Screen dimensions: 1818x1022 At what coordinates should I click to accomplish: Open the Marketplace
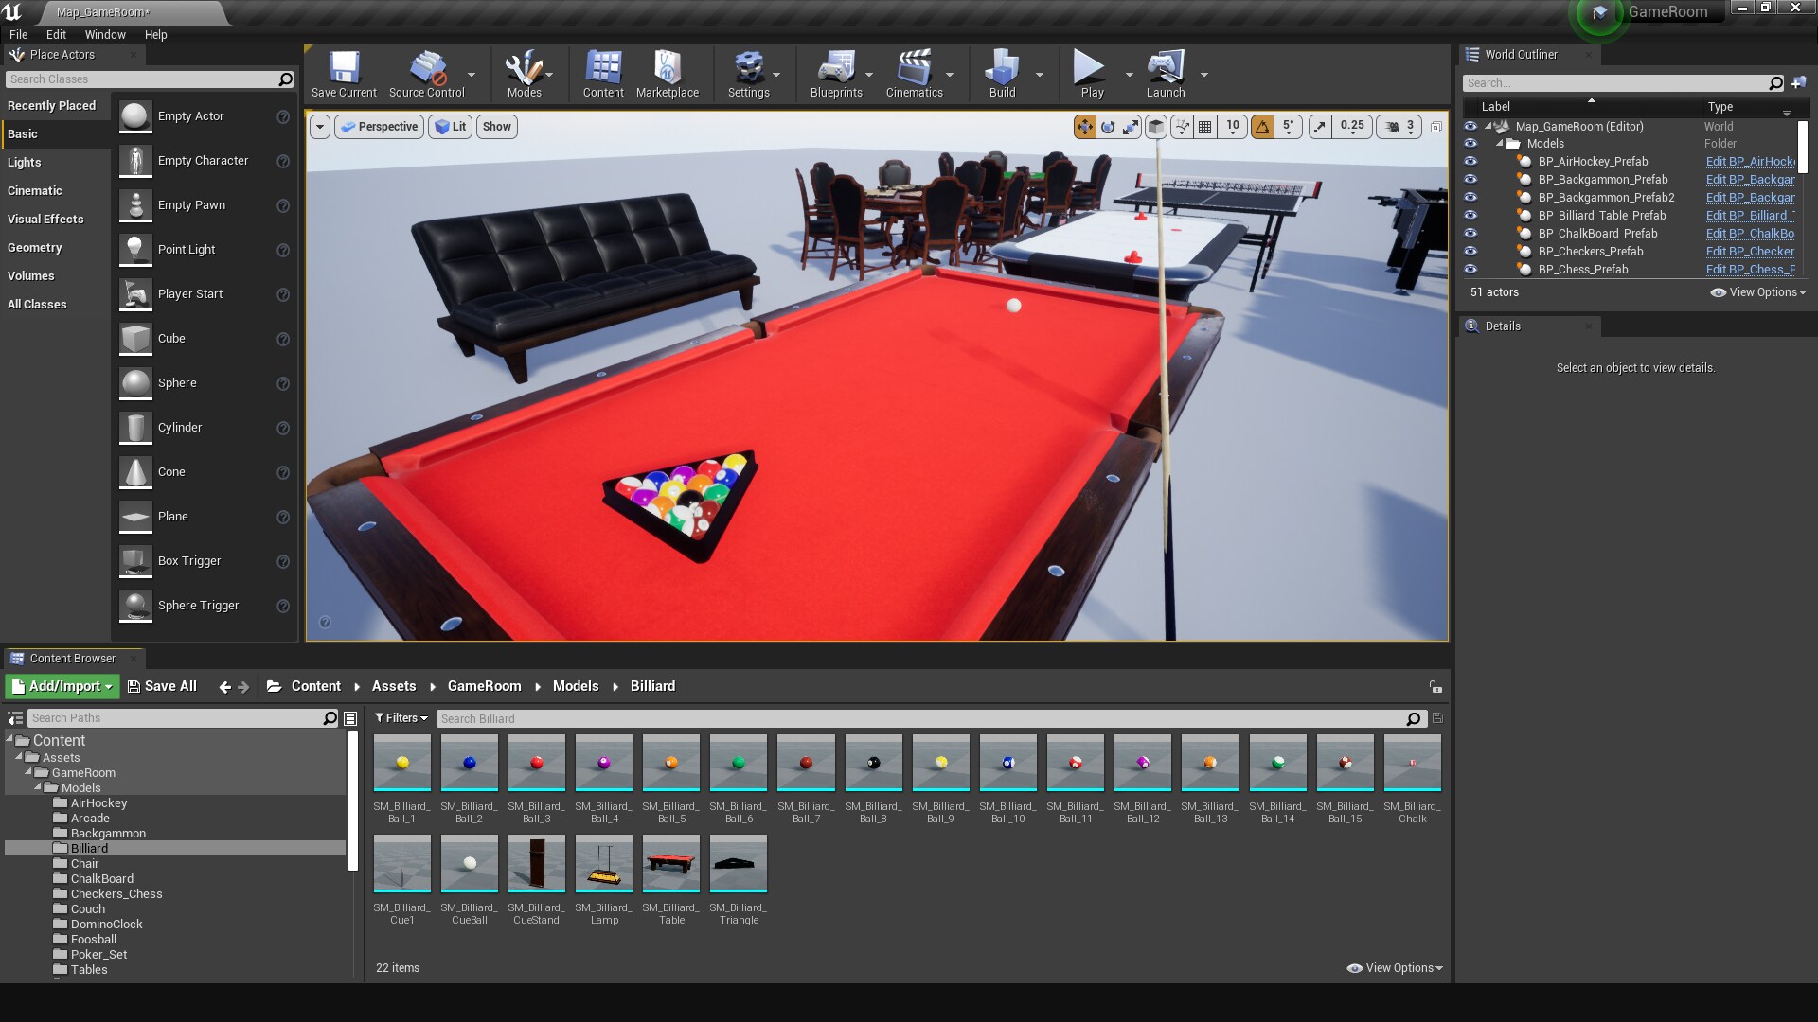668,71
